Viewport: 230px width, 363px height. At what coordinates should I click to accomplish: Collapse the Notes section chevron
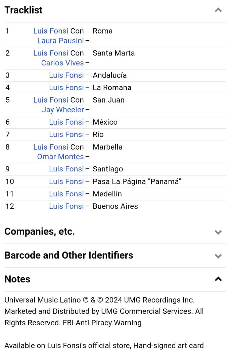[218, 279]
